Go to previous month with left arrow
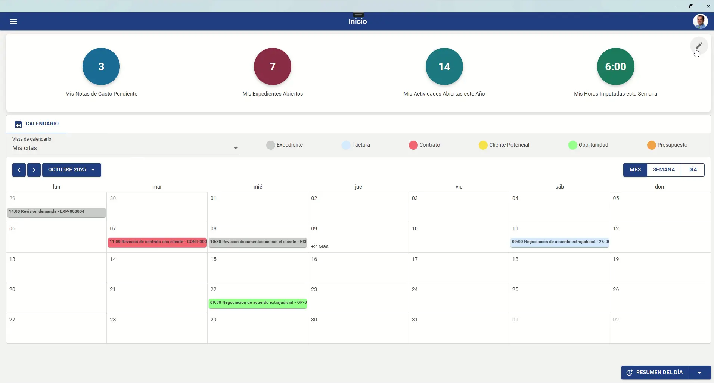 (19, 170)
